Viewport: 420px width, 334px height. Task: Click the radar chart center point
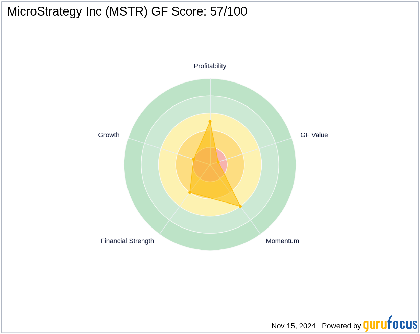210,165
